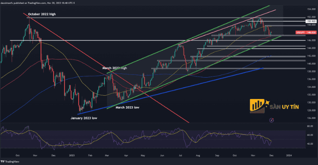Image resolution: width=318 pixels, height=165 pixels.
Task: Click the Sep label on time axis
Action: pos(217,156)
